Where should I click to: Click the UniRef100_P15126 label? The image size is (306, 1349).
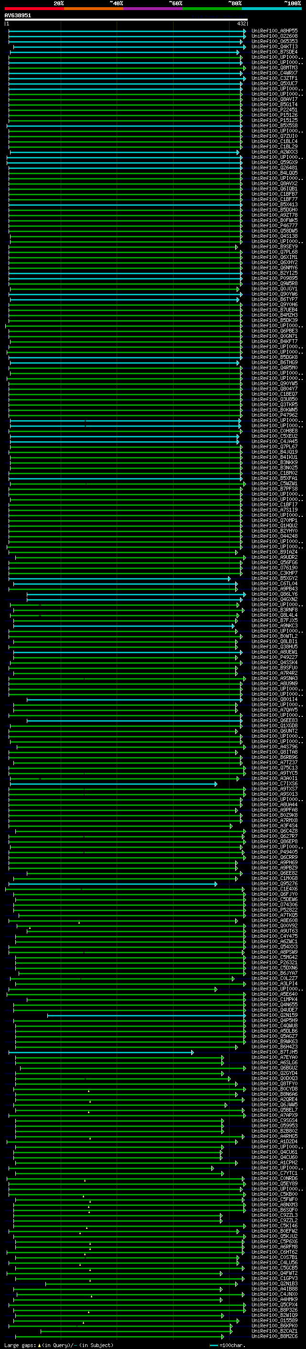(x=274, y=115)
